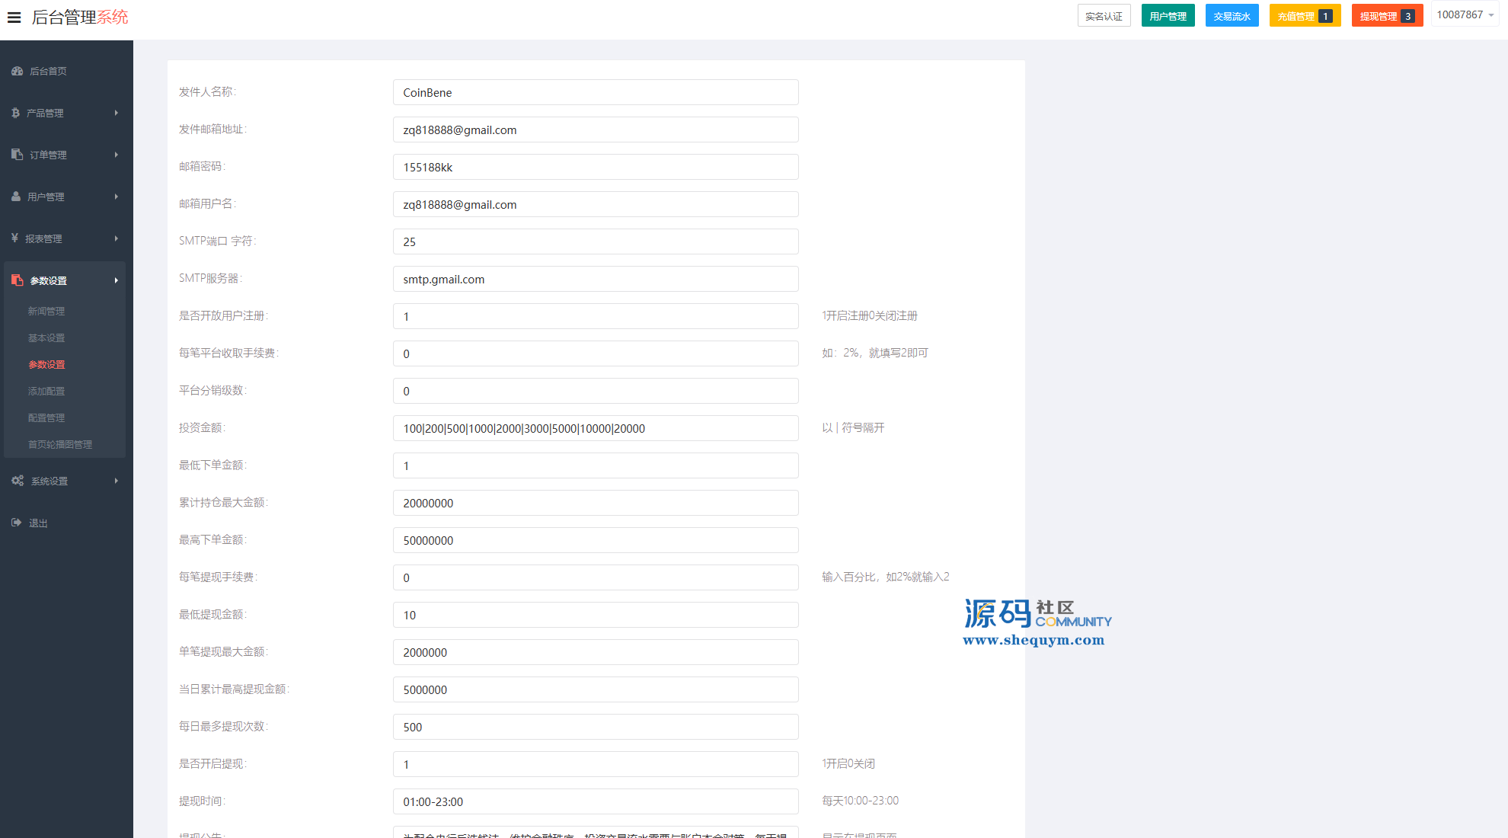The height and width of the screenshot is (838, 1508).
Task: Click the SMTP服务器 input field
Action: pyautogui.click(x=595, y=279)
